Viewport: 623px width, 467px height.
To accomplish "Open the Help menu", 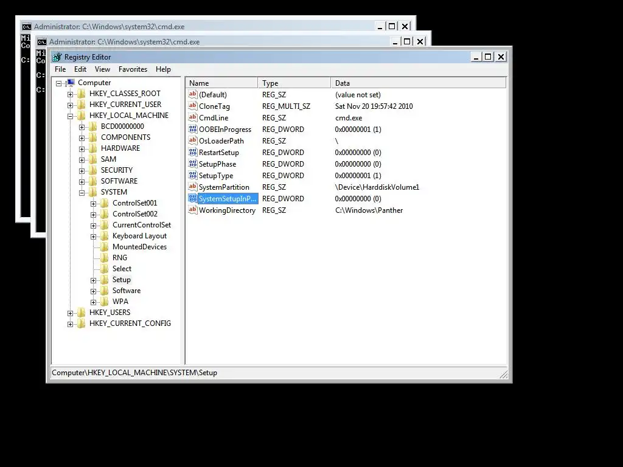I will click(163, 69).
